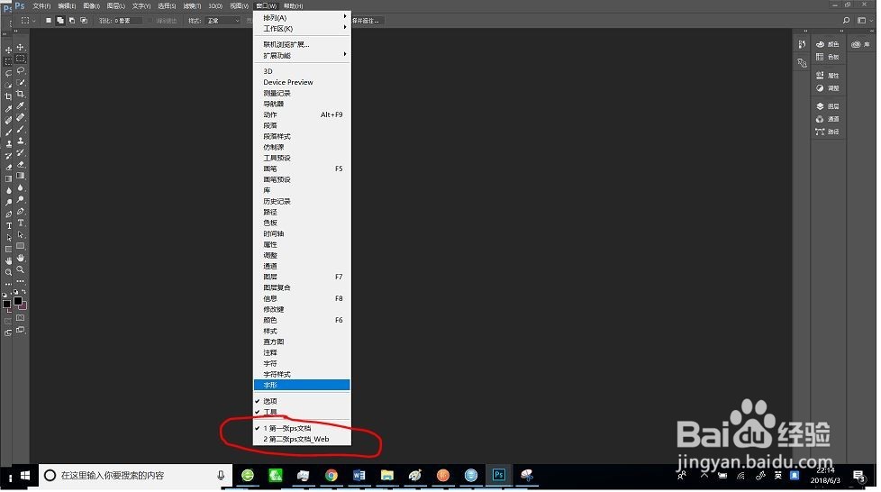
Task: Expand the 排列(A) submenu
Action: (x=302, y=18)
